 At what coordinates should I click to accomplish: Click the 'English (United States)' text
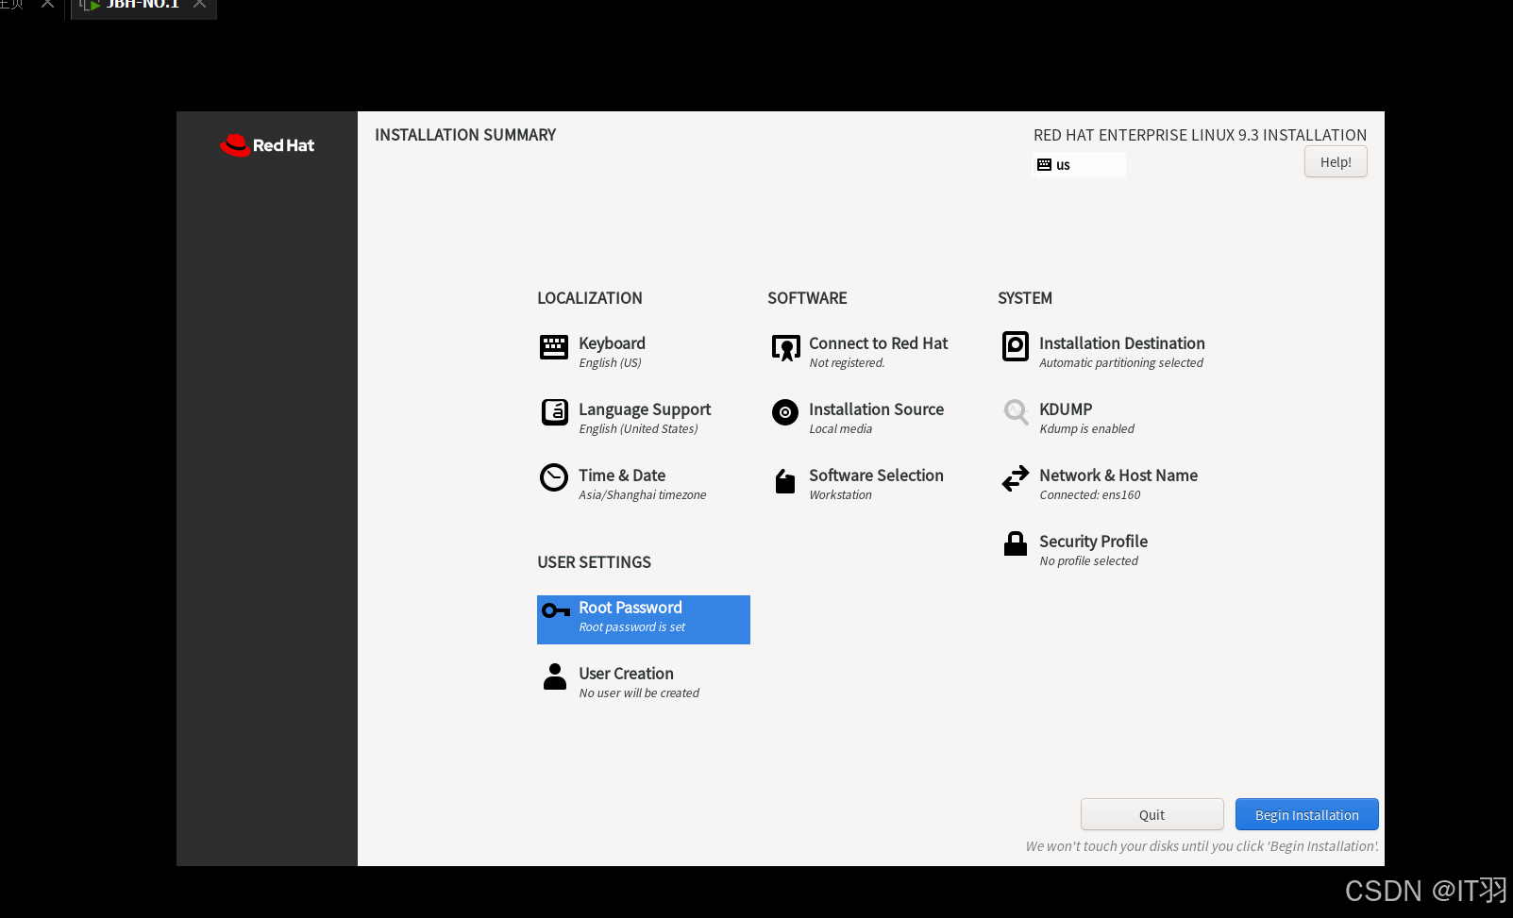638,429
